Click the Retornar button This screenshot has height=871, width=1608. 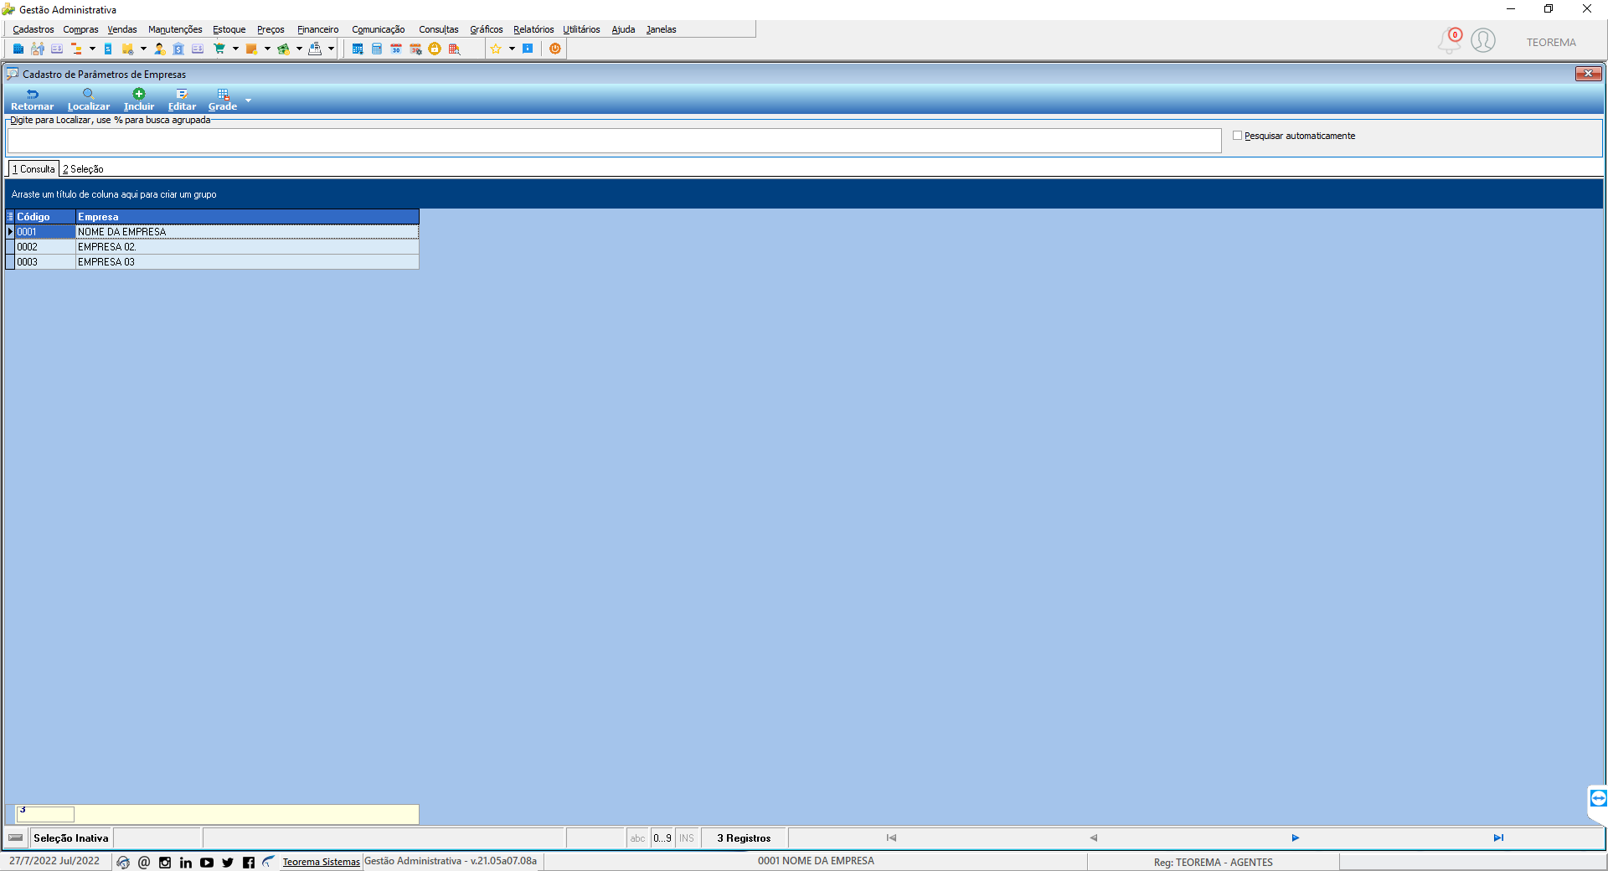coord(32,100)
